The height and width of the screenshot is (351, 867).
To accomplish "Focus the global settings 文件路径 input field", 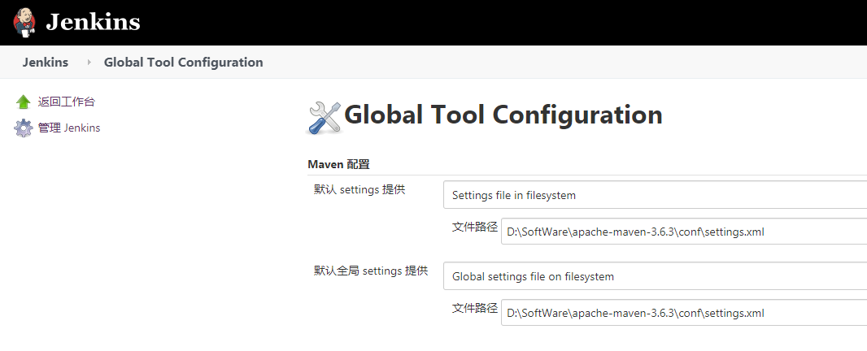I will [683, 313].
